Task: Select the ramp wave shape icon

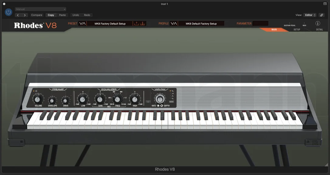Action: (x=173, y=94)
